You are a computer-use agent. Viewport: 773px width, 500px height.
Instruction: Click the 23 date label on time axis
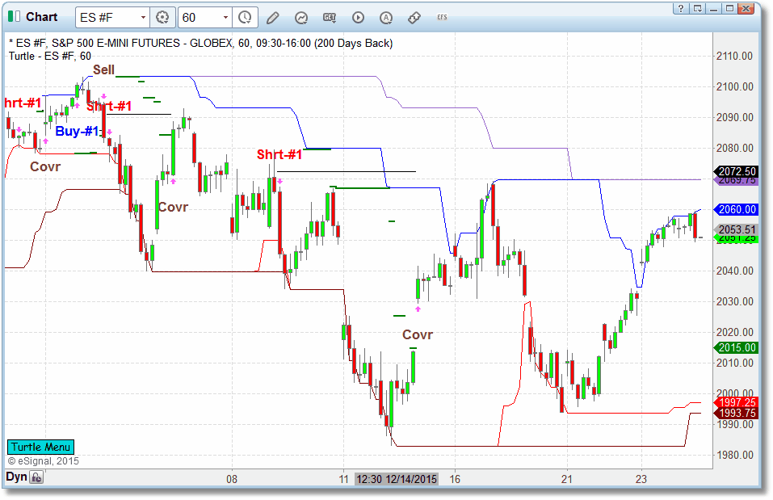point(641,479)
